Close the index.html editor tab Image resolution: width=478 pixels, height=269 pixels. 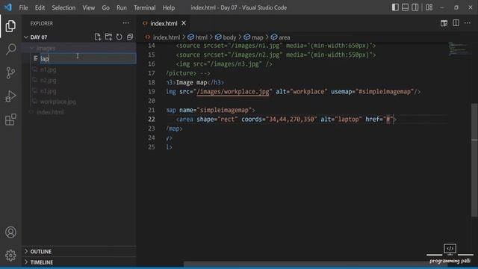click(184, 23)
